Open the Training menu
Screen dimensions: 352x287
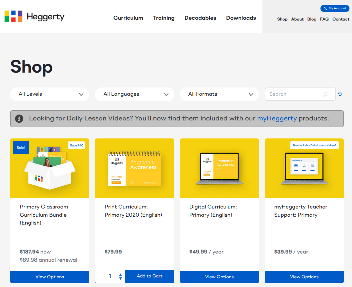click(164, 18)
